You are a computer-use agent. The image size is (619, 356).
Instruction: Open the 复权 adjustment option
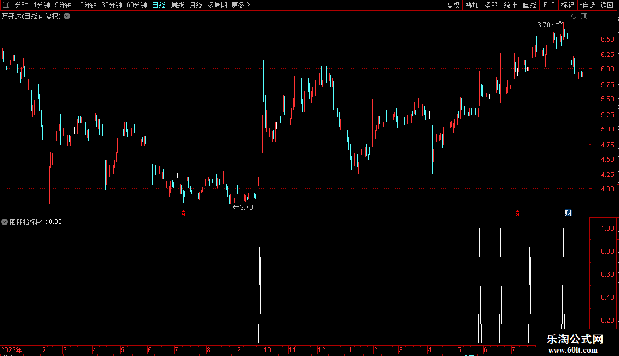coord(453,5)
